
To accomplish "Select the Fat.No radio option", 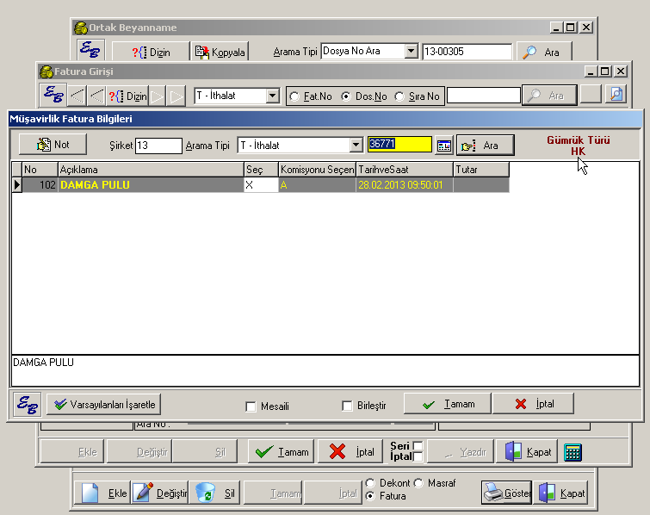I will (x=294, y=96).
